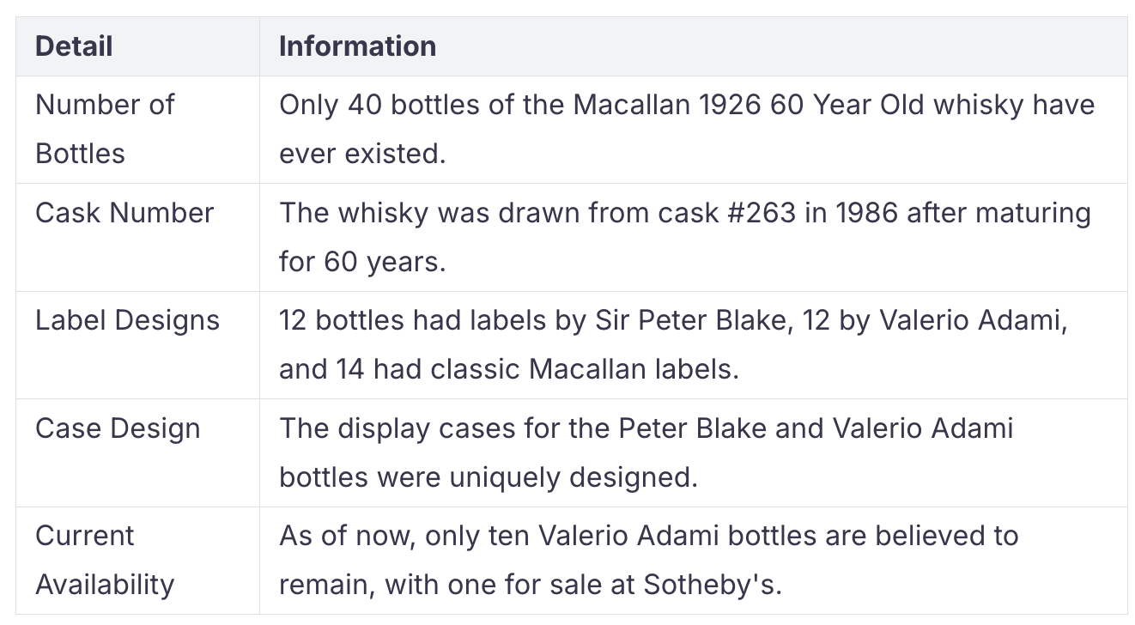Click 'Macallan 1926 60 Year Old' text

[750, 106]
